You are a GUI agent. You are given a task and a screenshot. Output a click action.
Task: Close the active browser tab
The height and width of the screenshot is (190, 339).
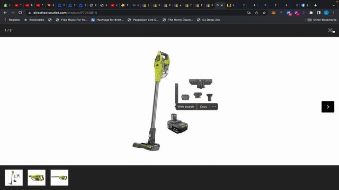click(221, 5)
